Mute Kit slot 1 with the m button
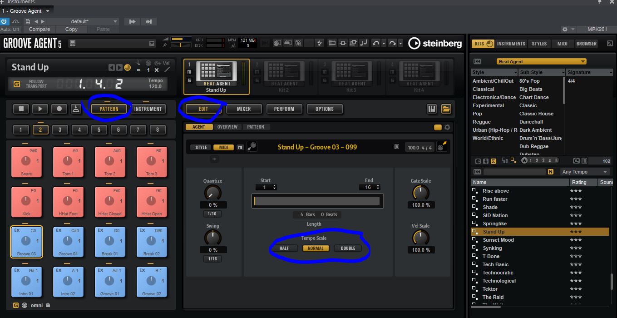The width and height of the screenshot is (617, 318). tap(189, 72)
